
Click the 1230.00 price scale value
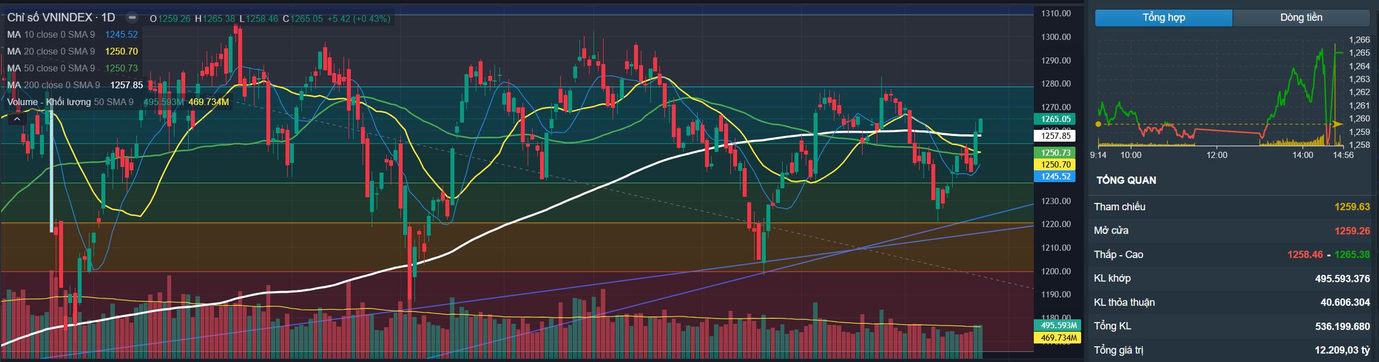coord(1056,201)
